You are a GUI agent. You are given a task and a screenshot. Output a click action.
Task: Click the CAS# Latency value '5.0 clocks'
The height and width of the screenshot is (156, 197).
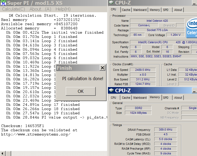click(x=166, y=139)
